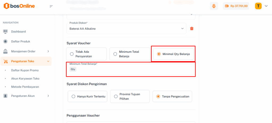Click the Daftar Produk star icon

(5, 41)
